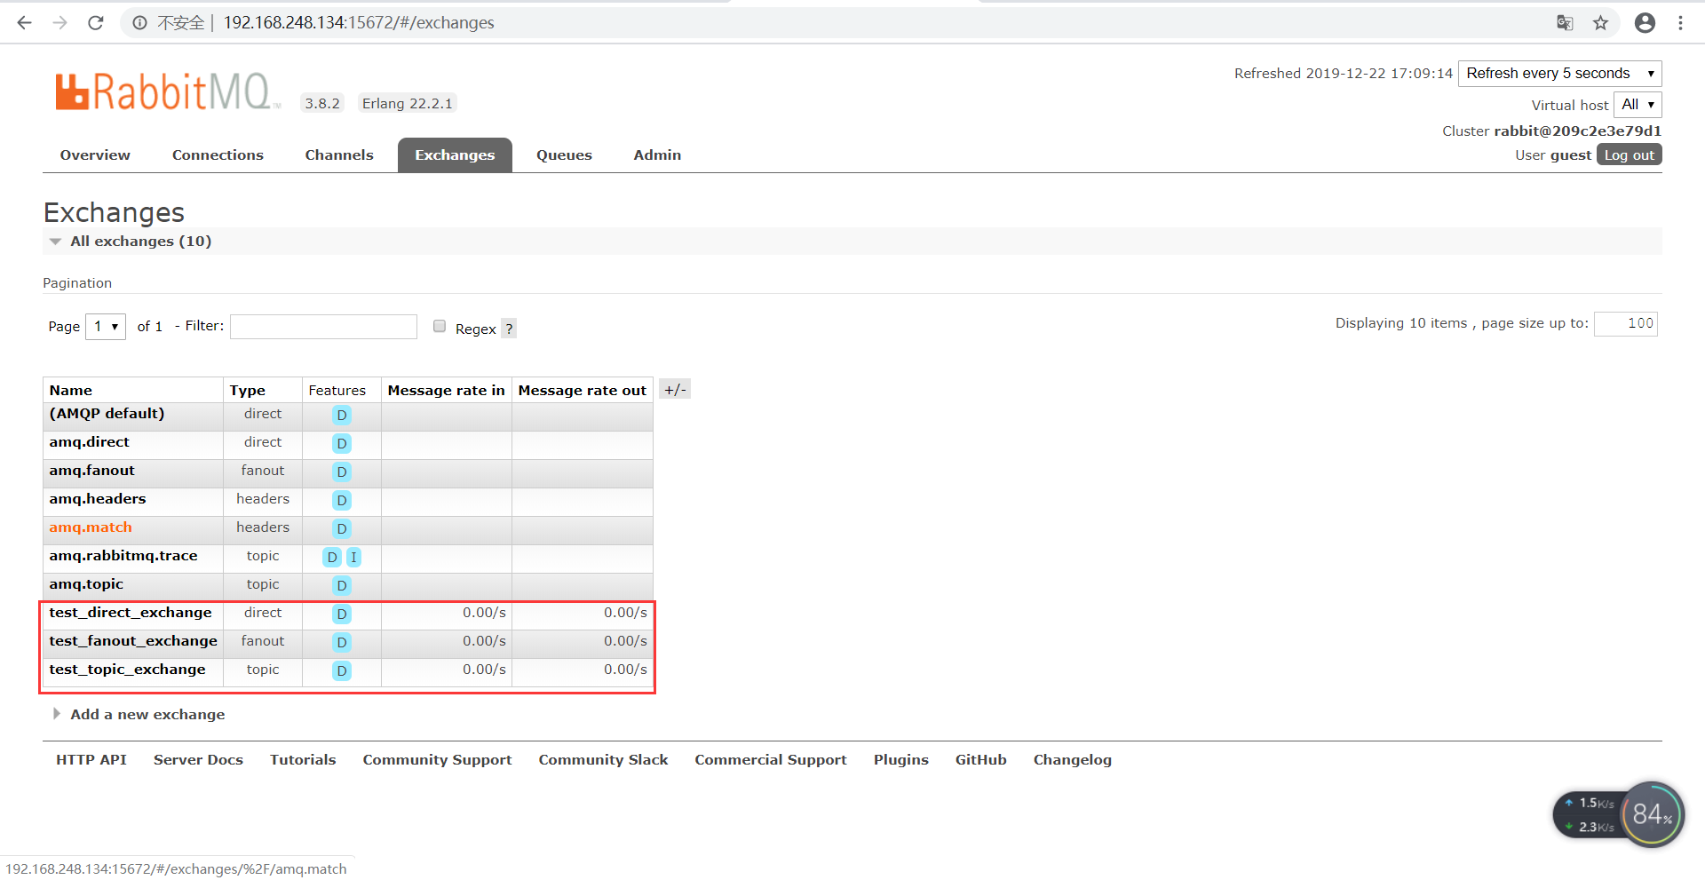Reload the page with the refresh icon

[96, 23]
